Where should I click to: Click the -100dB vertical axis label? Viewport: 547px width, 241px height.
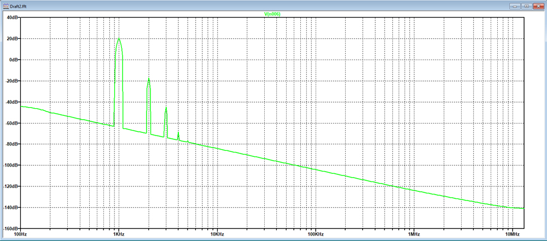click(x=10, y=166)
